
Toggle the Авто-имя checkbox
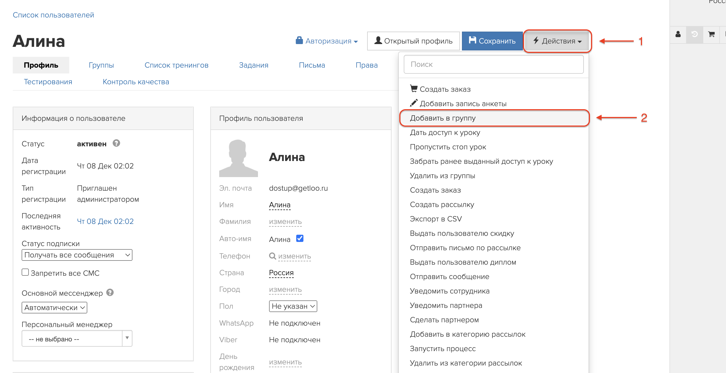coord(300,239)
